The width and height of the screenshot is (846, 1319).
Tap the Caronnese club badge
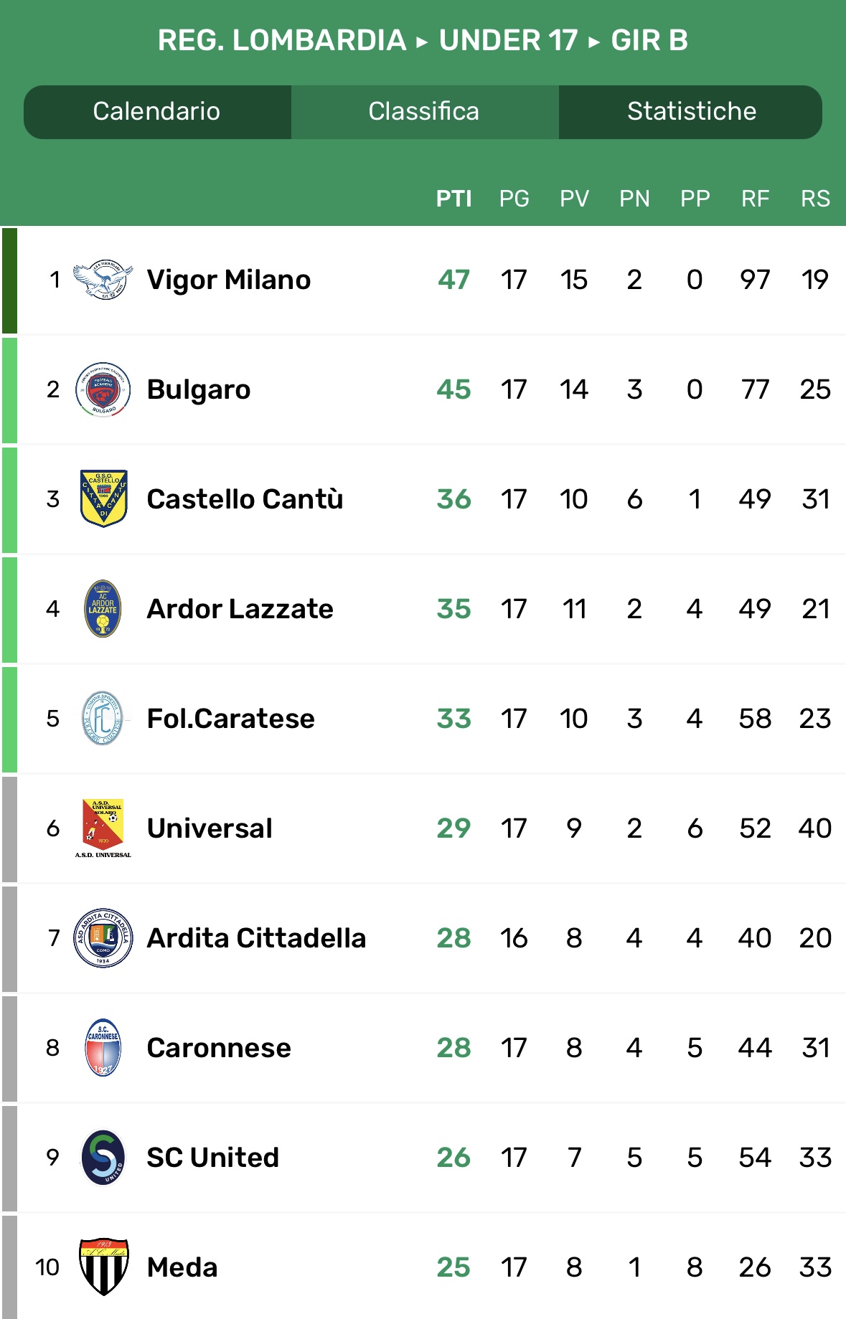click(103, 1048)
